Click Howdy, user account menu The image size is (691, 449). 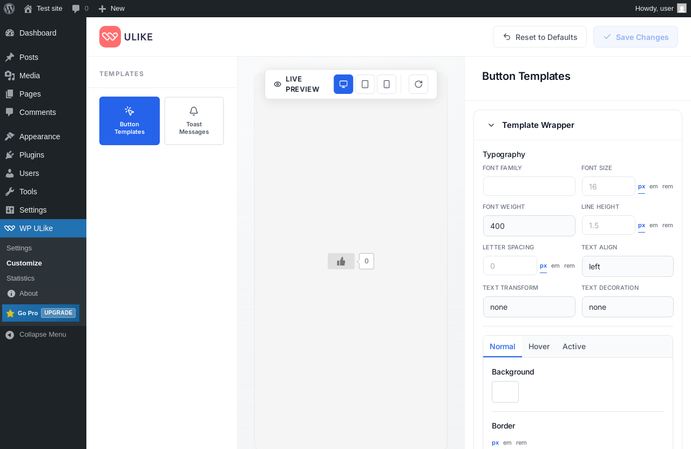[661, 9]
